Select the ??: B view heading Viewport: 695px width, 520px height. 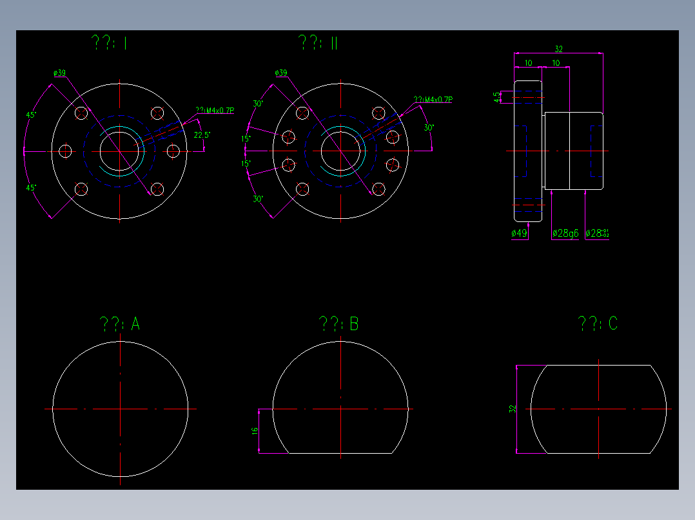tap(339, 324)
